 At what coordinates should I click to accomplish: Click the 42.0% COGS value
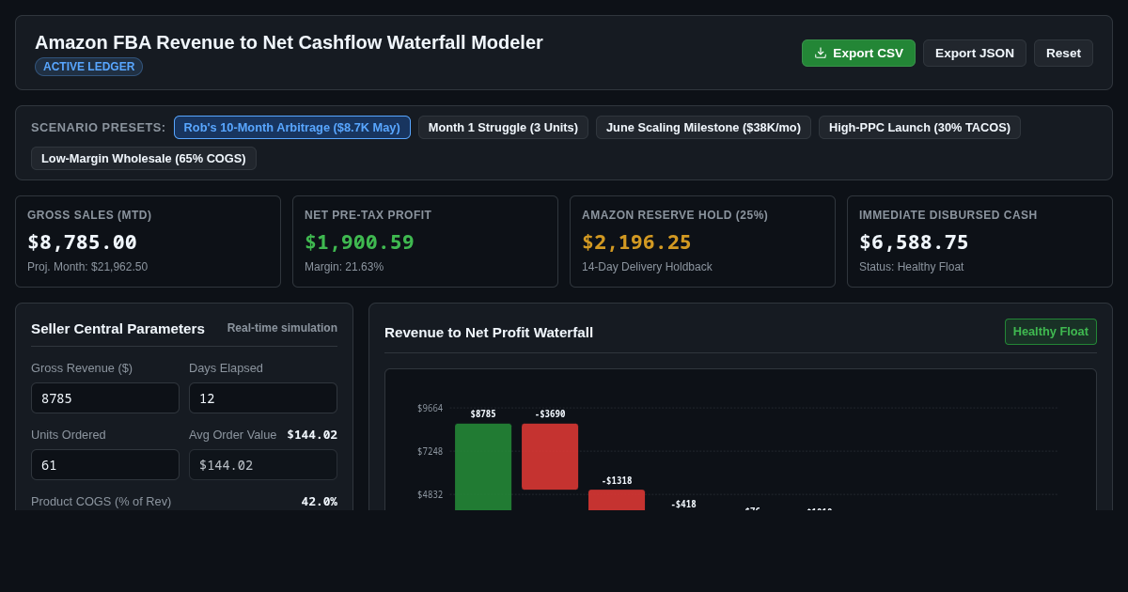click(x=319, y=502)
